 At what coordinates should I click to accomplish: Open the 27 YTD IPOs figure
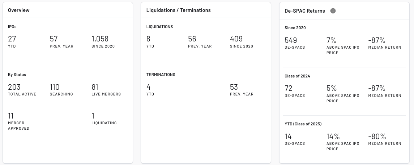(x=12, y=39)
